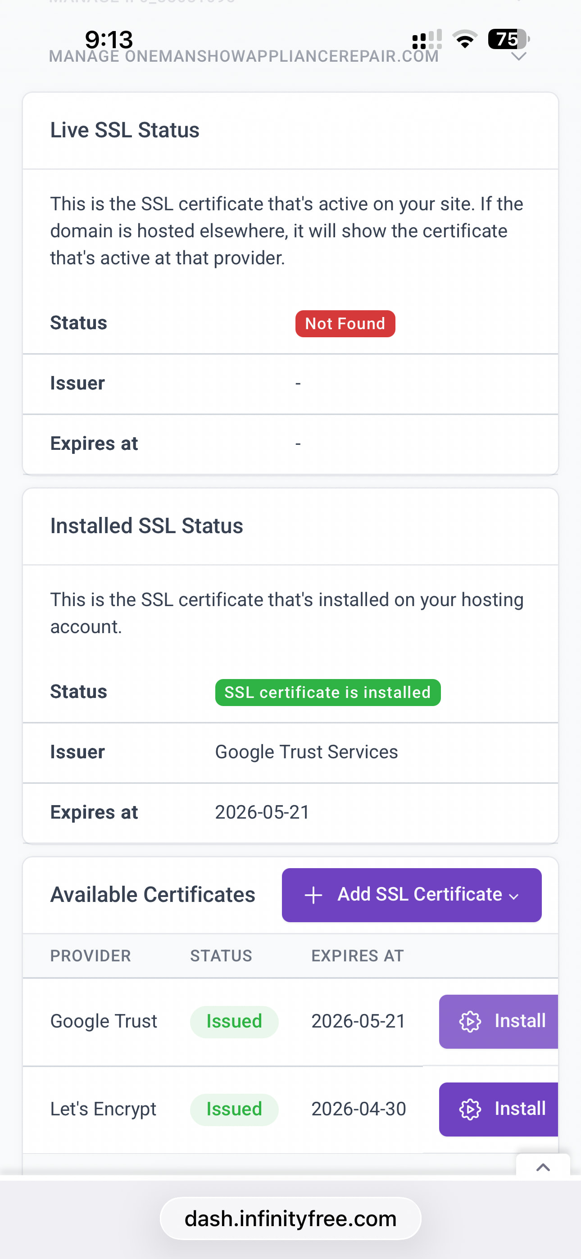Tap the Wi-Fi icon in the status bar
Image resolution: width=581 pixels, height=1259 pixels.
(465, 39)
